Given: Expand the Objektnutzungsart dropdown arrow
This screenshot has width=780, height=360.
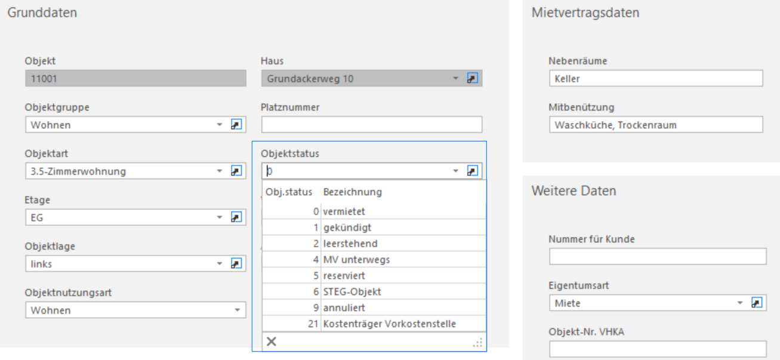Looking at the screenshot, I should [238, 310].
